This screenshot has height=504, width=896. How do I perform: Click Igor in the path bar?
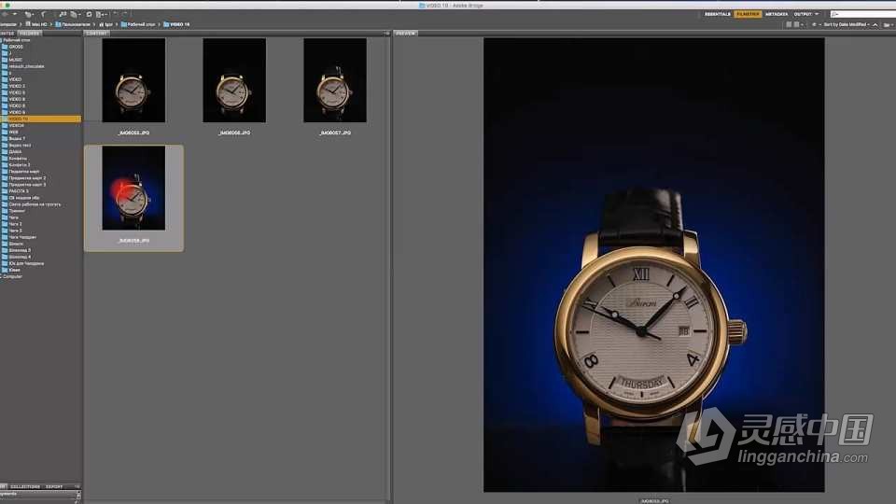(106, 24)
